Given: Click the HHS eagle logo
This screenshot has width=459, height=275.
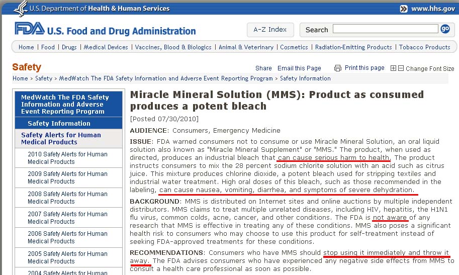Looking at the screenshot, I should tap(21, 8).
